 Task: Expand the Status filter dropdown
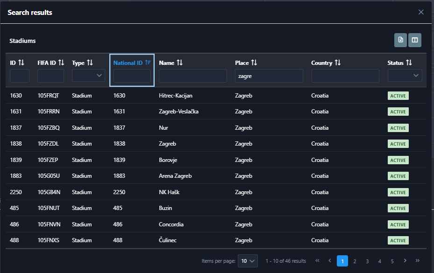point(405,76)
